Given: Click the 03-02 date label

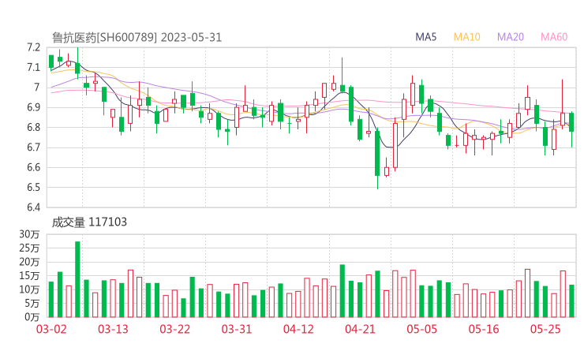Looking at the screenshot, I should pos(51,329).
